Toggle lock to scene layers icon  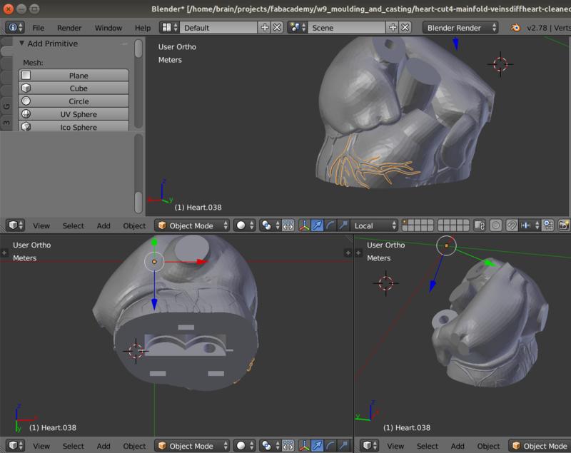pyautogui.click(x=479, y=225)
